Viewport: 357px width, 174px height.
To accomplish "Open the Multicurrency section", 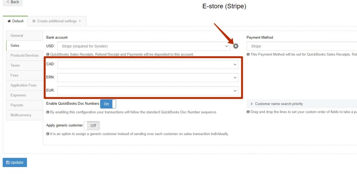I will (x=25, y=115).
